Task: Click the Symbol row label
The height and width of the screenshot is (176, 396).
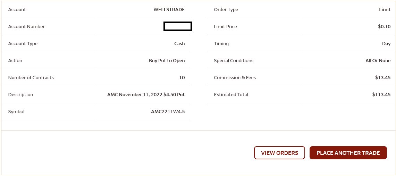Action: click(x=16, y=112)
